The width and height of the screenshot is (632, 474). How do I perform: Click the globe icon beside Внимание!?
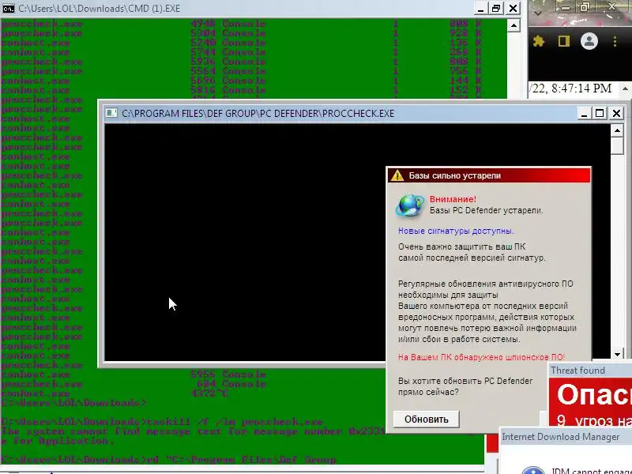[x=409, y=205]
